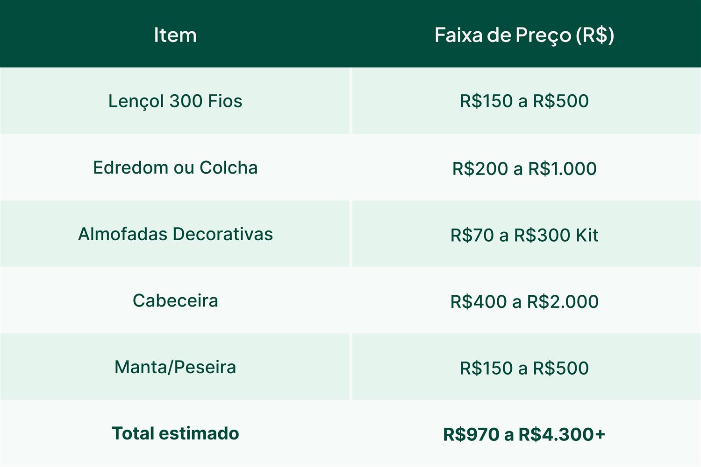Click "R$1.000" in the Edredom price range
This screenshot has height=467, width=701.
point(562,168)
